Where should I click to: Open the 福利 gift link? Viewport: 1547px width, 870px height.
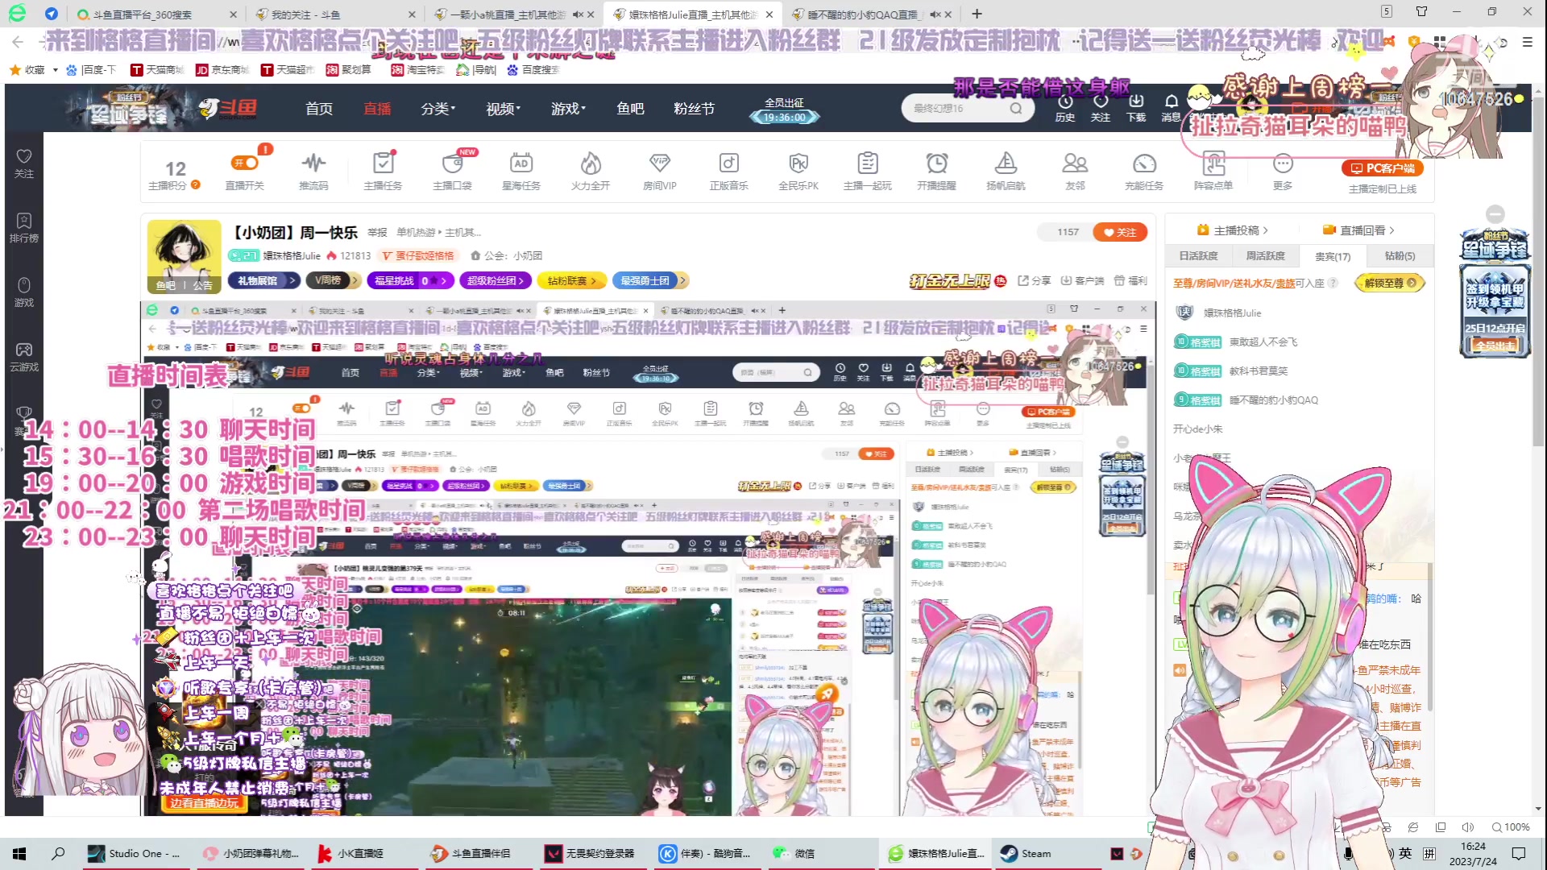1130,280
